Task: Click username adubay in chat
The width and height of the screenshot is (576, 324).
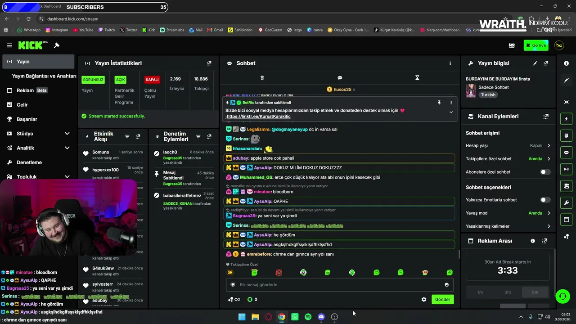Action: click(x=241, y=158)
